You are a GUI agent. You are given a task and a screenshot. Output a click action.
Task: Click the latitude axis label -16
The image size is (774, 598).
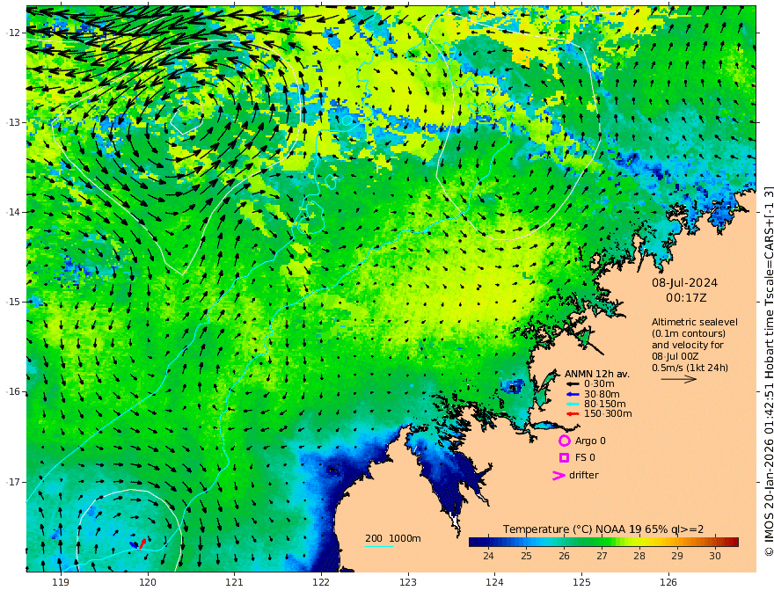click(x=11, y=391)
